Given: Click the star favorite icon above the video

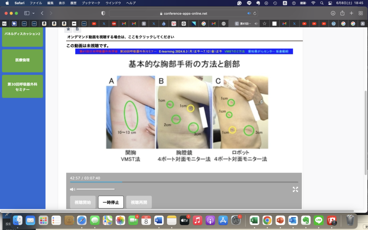Looking at the screenshot, I should (68, 29).
